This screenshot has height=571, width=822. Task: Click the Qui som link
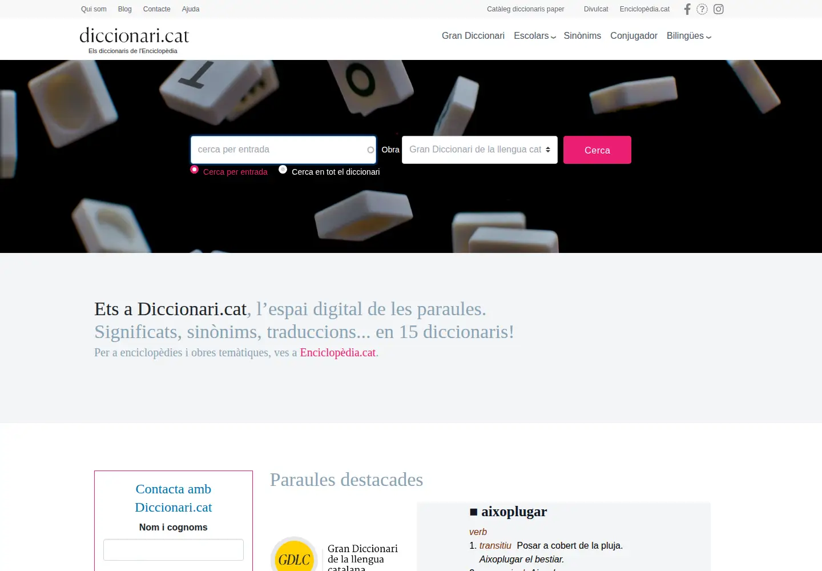[94, 9]
